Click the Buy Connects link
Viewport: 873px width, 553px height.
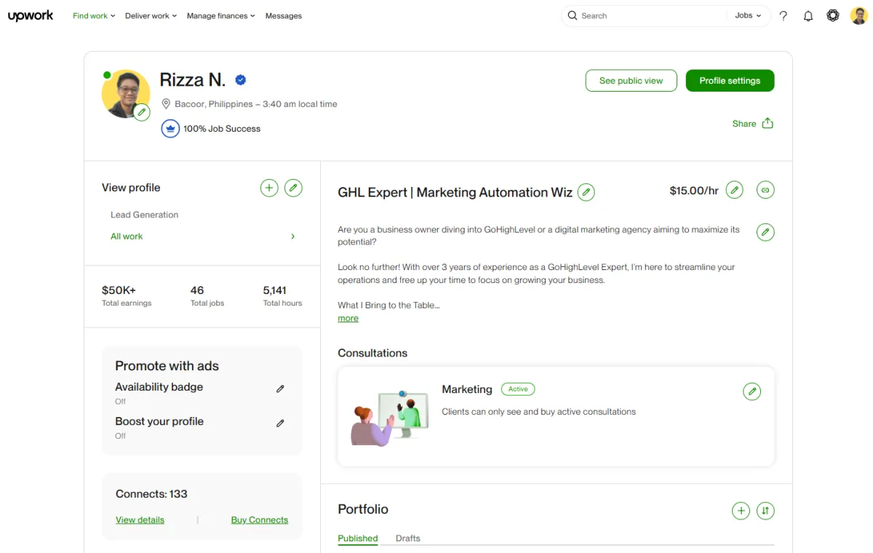click(260, 520)
